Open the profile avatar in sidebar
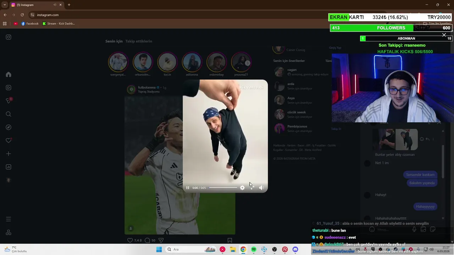Viewport: 454px width, 255px height. tap(9, 180)
